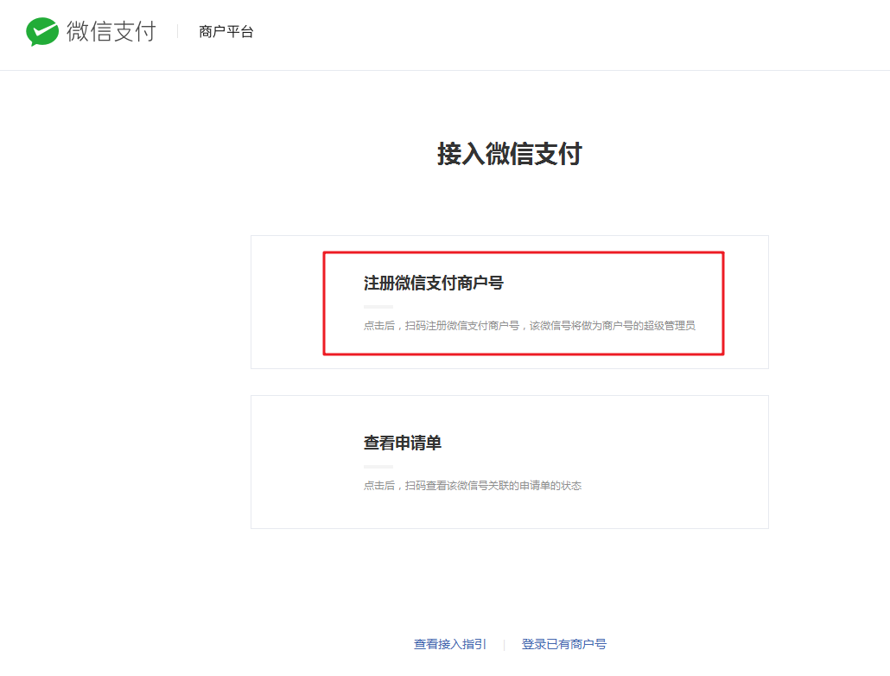Click the description text under 查看申请单
This screenshot has width=890, height=676.
[472, 486]
